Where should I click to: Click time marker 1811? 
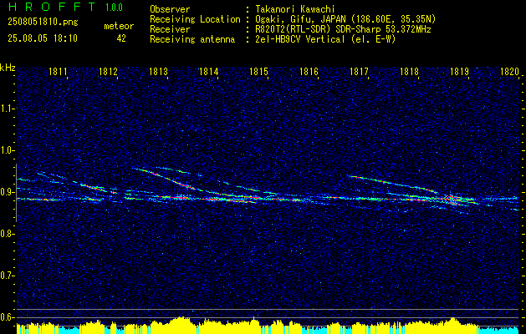[58, 71]
